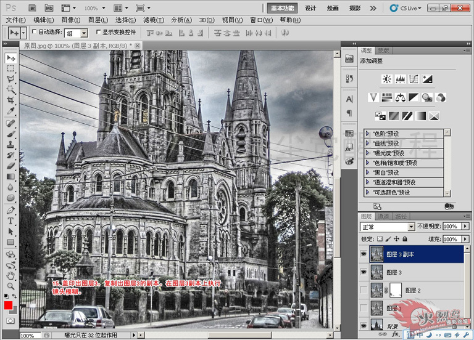
Task: Toggle lock all for layer
Action: click(405, 239)
